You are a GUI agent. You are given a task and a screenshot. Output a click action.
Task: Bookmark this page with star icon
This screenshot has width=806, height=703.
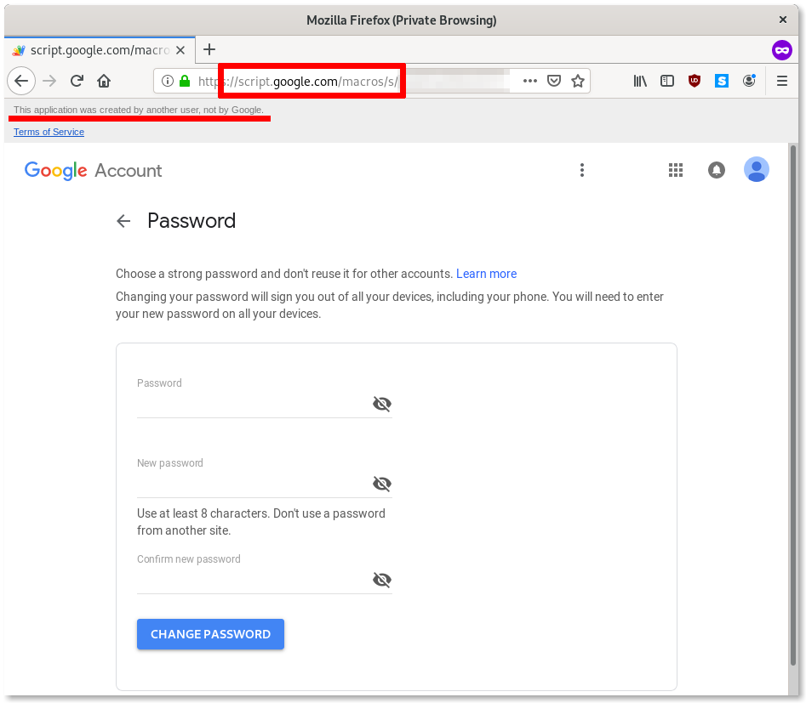578,81
